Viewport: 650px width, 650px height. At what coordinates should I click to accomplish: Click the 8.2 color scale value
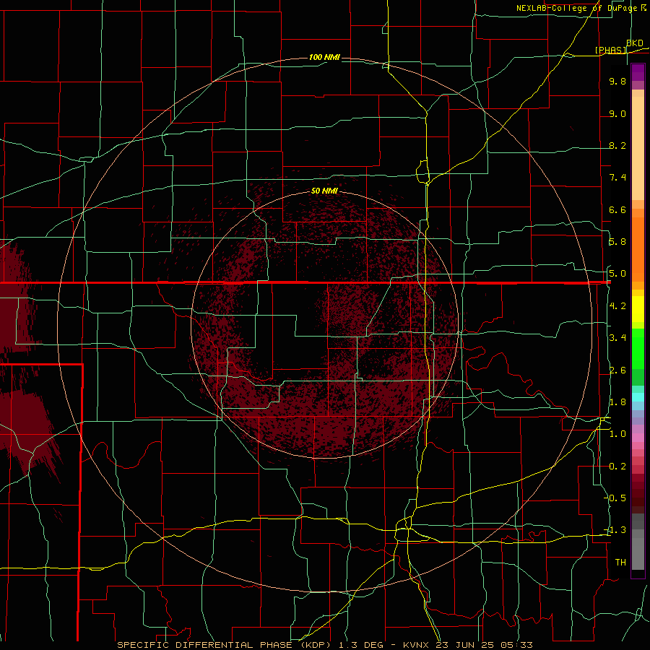[617, 145]
